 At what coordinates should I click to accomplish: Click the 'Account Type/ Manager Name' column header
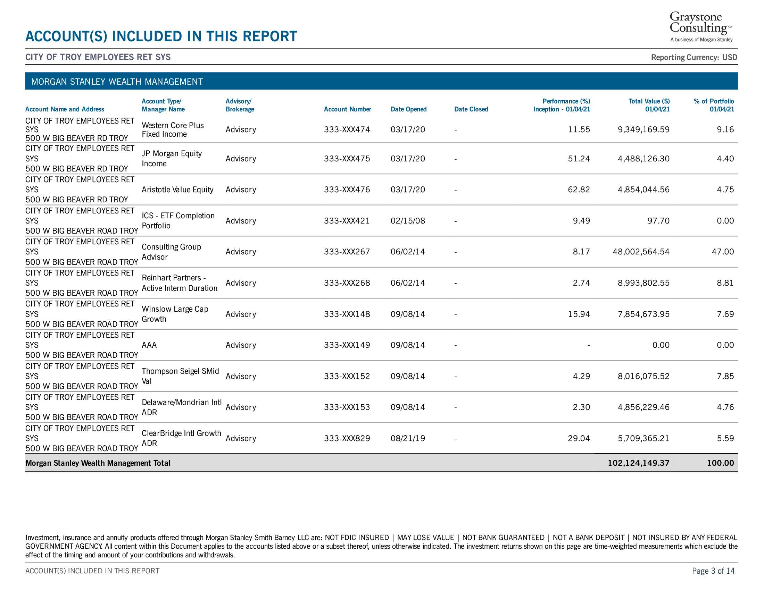tap(163, 105)
